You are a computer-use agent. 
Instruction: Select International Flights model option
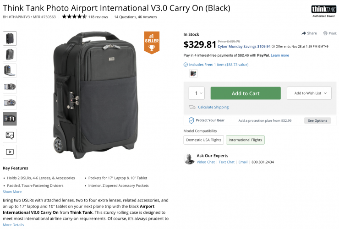[245, 140]
